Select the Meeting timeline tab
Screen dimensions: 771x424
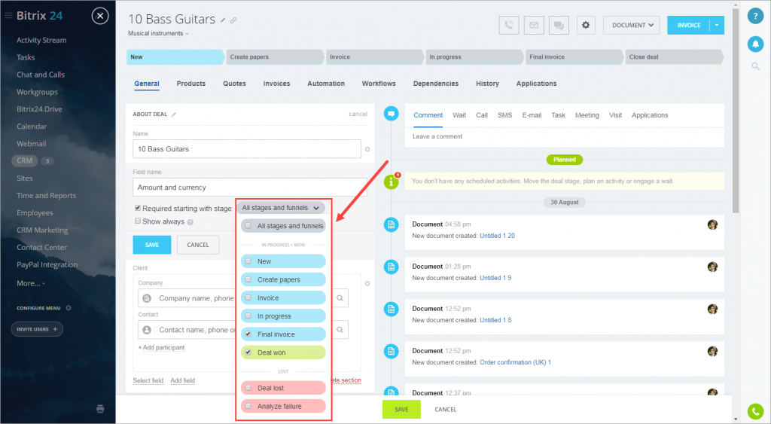pos(587,115)
